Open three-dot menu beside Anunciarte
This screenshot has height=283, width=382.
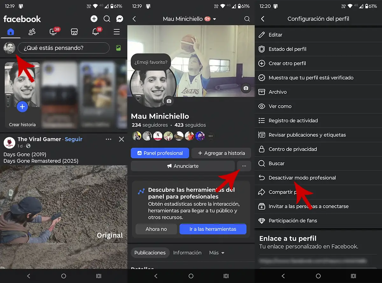click(244, 166)
